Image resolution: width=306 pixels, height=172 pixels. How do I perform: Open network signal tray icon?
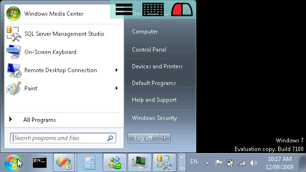click(242, 163)
